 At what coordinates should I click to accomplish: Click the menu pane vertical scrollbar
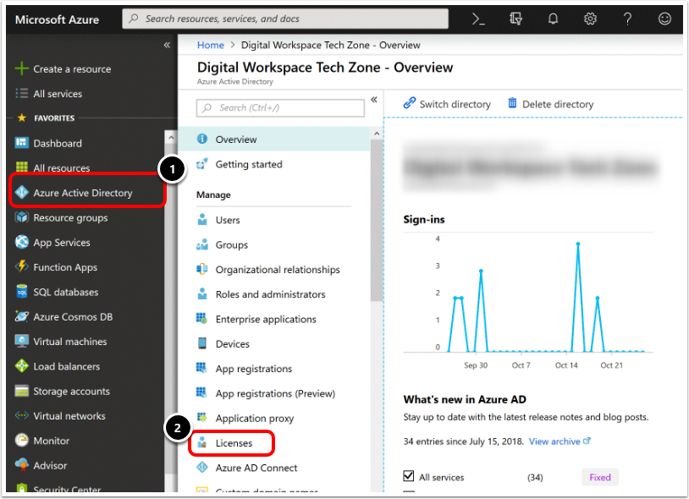click(x=376, y=220)
